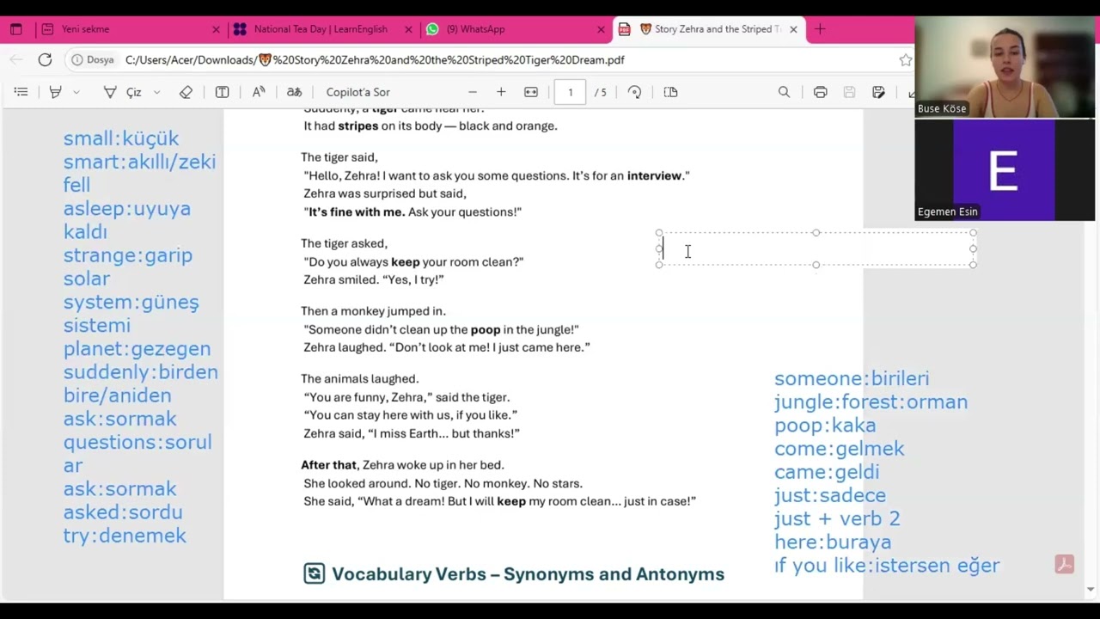Screen dimensions: 1100x619
Task: Add this page to favorites
Action: pyautogui.click(x=905, y=60)
